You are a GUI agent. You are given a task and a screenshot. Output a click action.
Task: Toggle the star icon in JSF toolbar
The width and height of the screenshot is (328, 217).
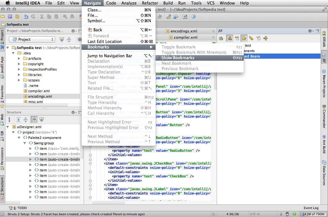pyautogui.click(x=244, y=38)
